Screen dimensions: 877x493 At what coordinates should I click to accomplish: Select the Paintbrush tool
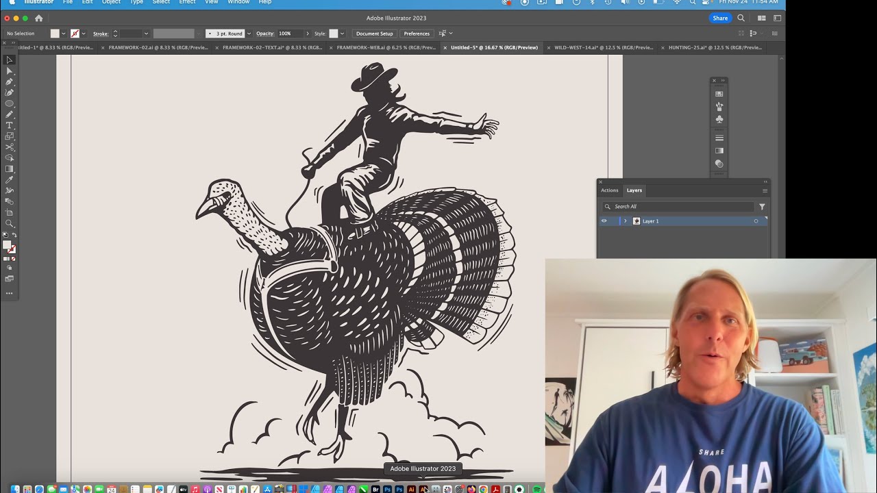point(9,114)
